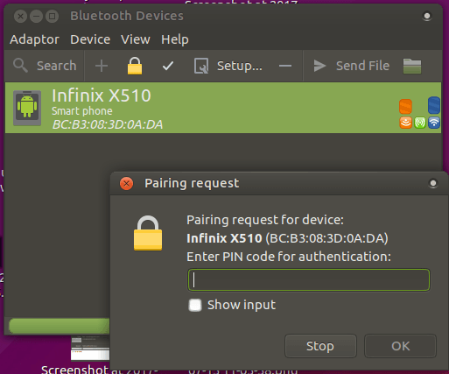Close the Pairing request dialog with red X
Screen dimensions: 449x374
126,183
